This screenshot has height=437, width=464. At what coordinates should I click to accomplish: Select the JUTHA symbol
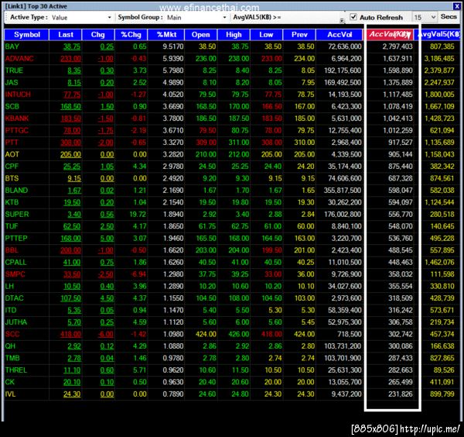(x=16, y=322)
